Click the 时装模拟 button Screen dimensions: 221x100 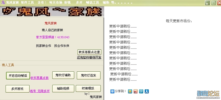pos(88,88)
